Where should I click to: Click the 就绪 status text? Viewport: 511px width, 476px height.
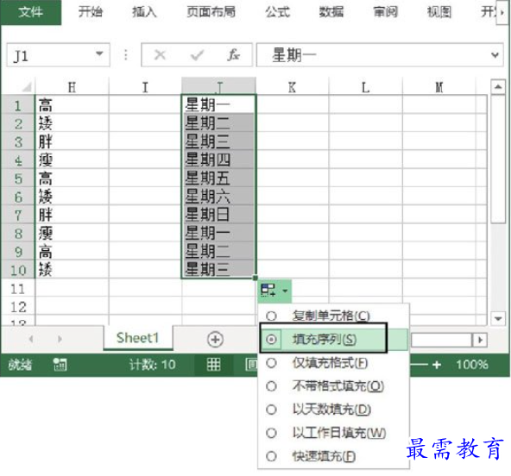pyautogui.click(x=20, y=364)
